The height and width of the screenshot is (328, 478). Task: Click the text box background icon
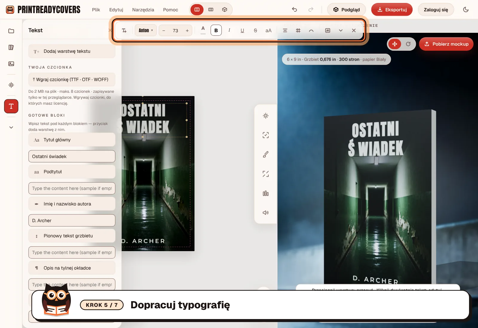(x=328, y=30)
